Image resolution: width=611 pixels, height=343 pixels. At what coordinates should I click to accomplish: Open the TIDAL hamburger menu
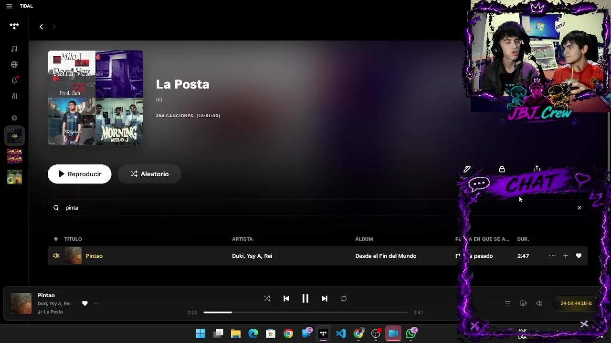[9, 6]
